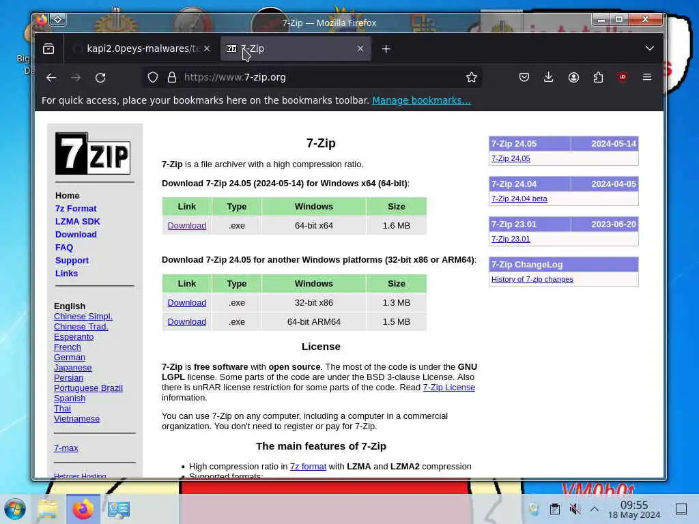Click the forward navigation arrow

pos(76,78)
